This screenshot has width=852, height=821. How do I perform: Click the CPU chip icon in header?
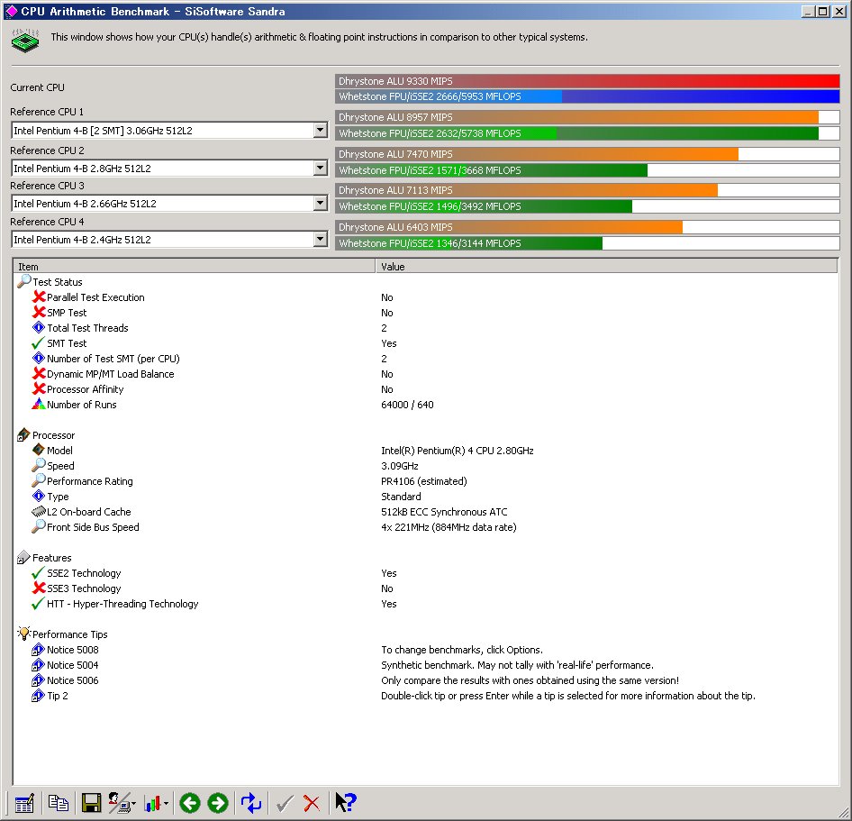click(x=25, y=41)
